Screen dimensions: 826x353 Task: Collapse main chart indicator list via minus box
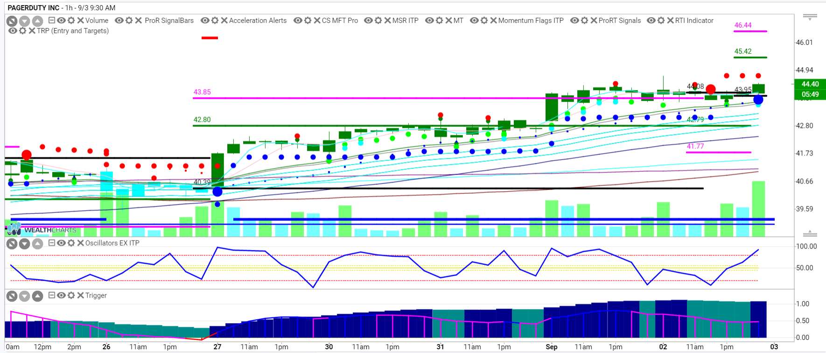click(x=52, y=21)
